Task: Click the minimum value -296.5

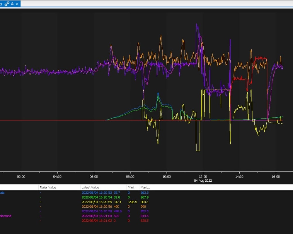Action: click(132, 202)
